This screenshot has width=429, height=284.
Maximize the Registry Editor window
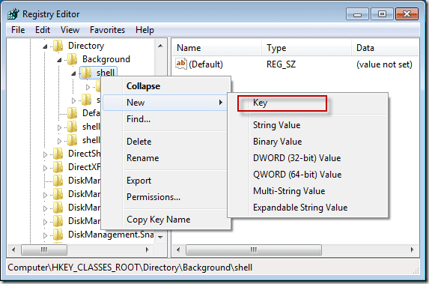(x=382, y=14)
